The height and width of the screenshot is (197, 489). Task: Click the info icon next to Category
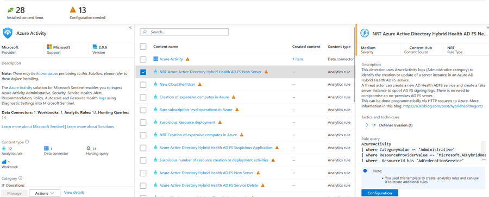coord(20,179)
